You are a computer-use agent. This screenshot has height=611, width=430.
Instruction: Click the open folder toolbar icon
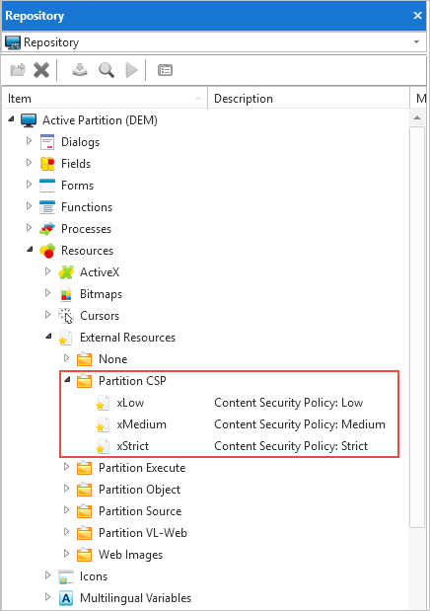coord(18,70)
